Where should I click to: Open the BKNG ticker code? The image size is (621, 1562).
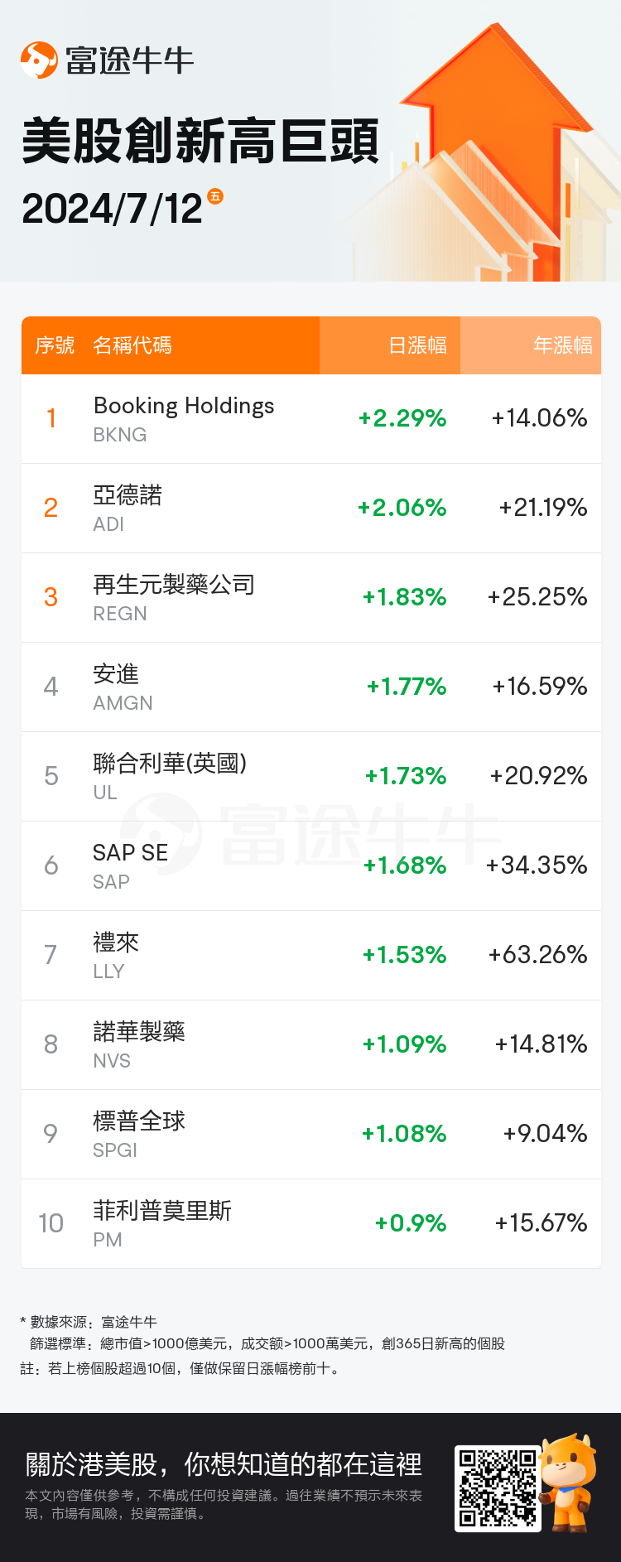click(x=120, y=435)
